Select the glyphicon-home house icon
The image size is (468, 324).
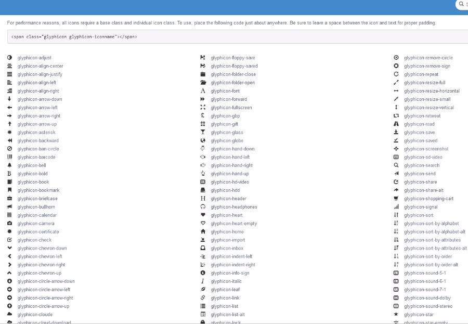(x=203, y=231)
